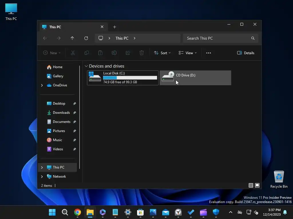The height and width of the screenshot is (219, 293).
Task: Switch to large thumbnails view icon
Action: tap(257, 185)
